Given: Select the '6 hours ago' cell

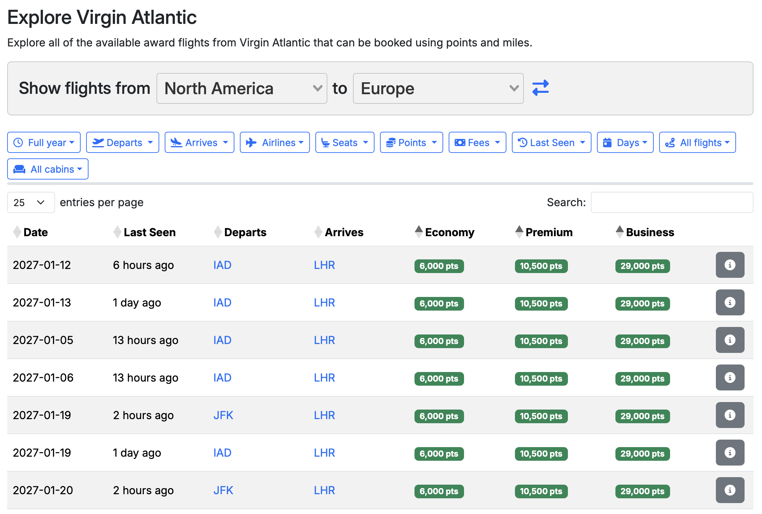Looking at the screenshot, I should [144, 265].
